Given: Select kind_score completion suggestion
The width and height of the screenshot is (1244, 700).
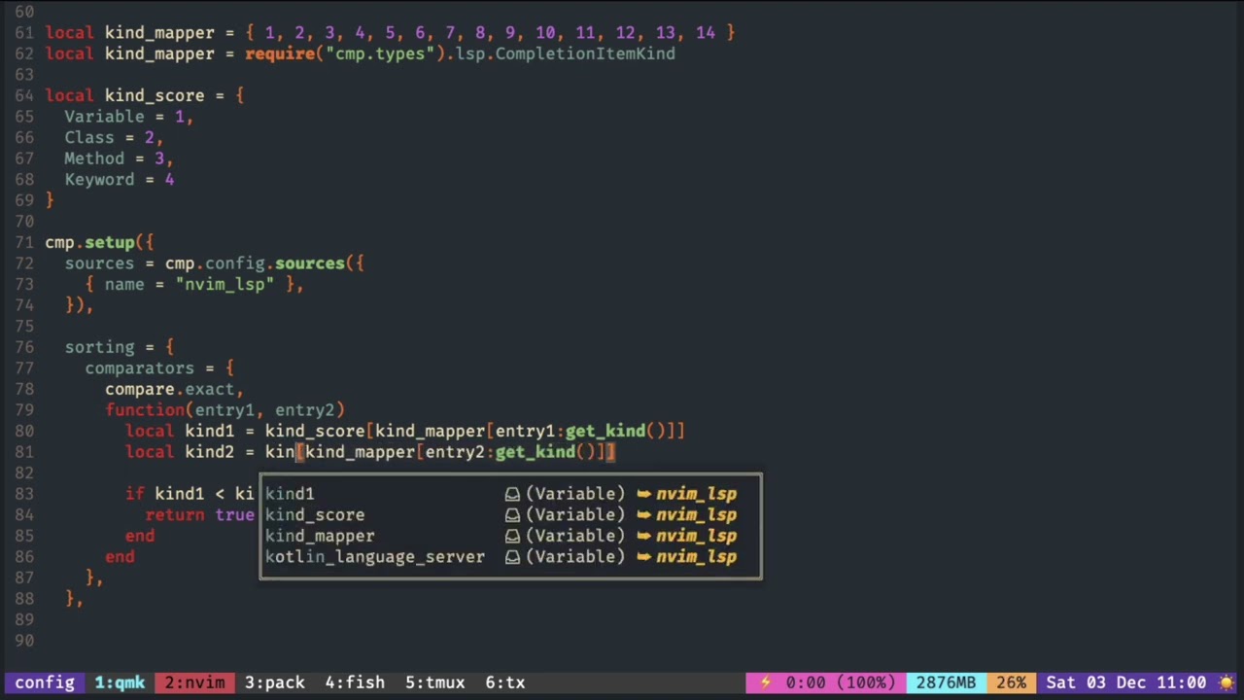Looking at the screenshot, I should coord(510,515).
